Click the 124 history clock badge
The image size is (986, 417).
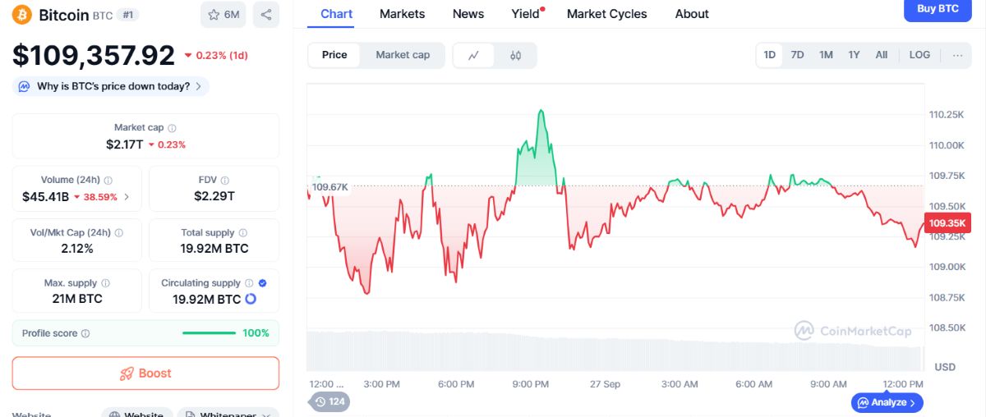coord(328,401)
